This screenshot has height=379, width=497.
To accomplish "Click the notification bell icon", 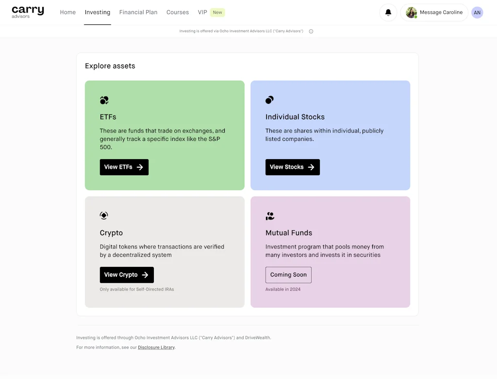I will pyautogui.click(x=388, y=13).
